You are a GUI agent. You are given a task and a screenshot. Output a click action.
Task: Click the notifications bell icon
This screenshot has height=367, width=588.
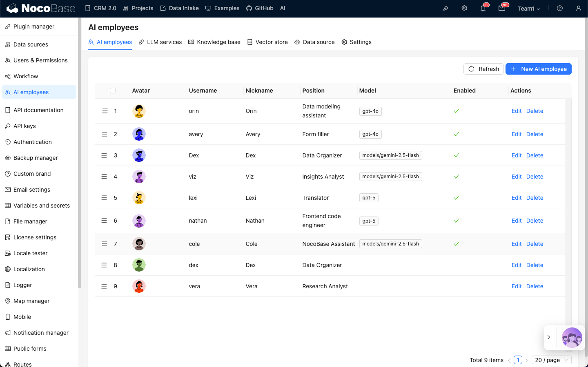pyautogui.click(x=483, y=9)
